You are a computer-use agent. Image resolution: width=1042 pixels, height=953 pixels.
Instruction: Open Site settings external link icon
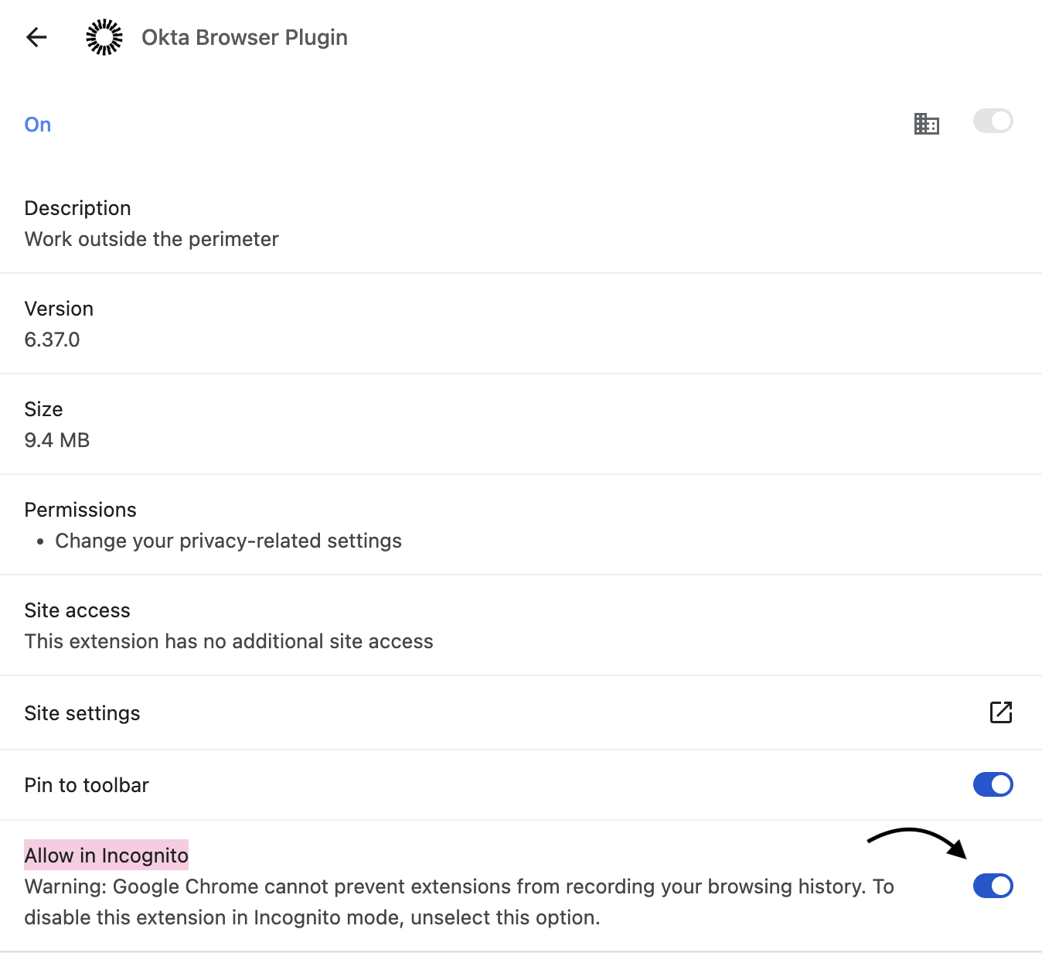(1000, 712)
